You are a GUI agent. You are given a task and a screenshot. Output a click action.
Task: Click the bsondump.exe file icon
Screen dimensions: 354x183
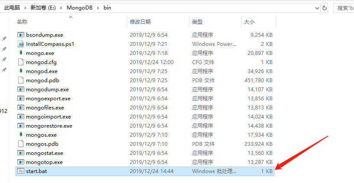(x=21, y=35)
